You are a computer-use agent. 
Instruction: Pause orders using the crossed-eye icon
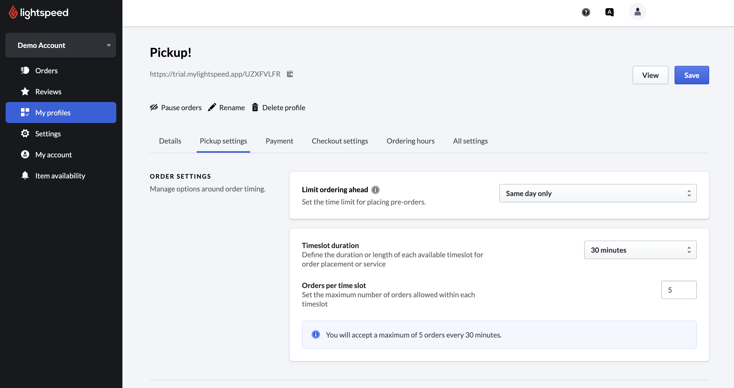coord(154,107)
